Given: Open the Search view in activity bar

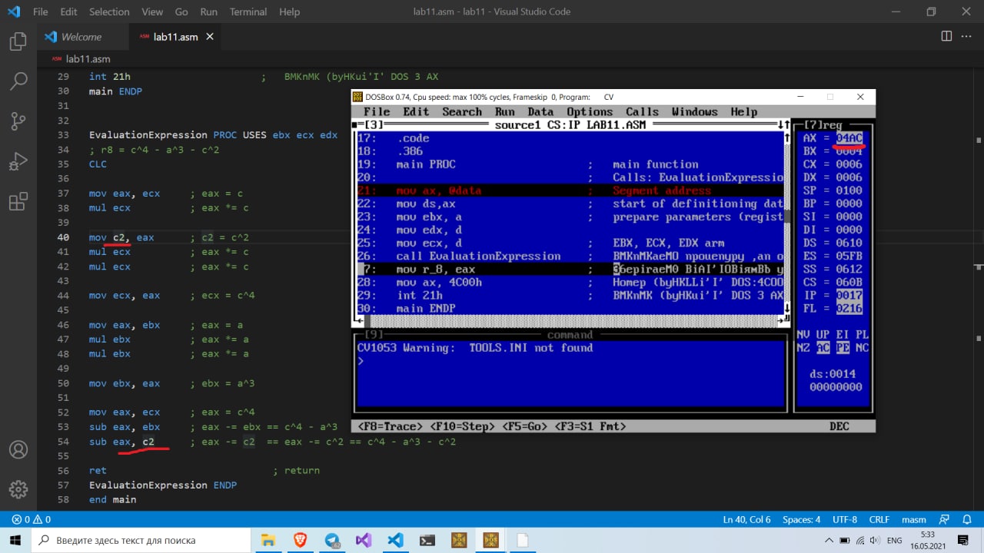Looking at the screenshot, I should coord(18,81).
